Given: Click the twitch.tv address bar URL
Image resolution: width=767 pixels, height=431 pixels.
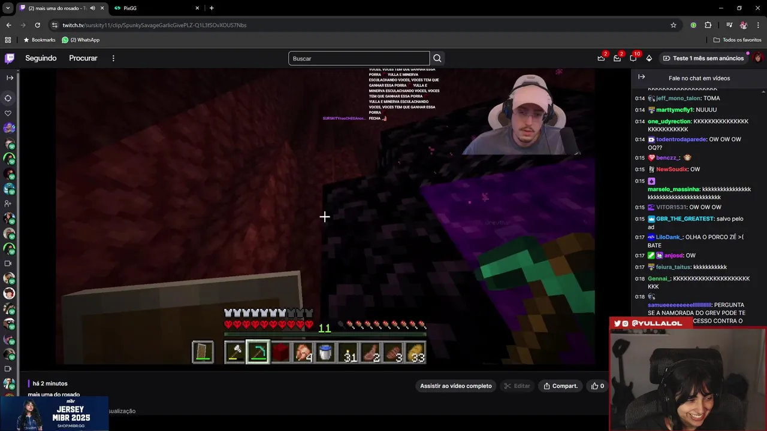Looking at the screenshot, I should 155,25.
